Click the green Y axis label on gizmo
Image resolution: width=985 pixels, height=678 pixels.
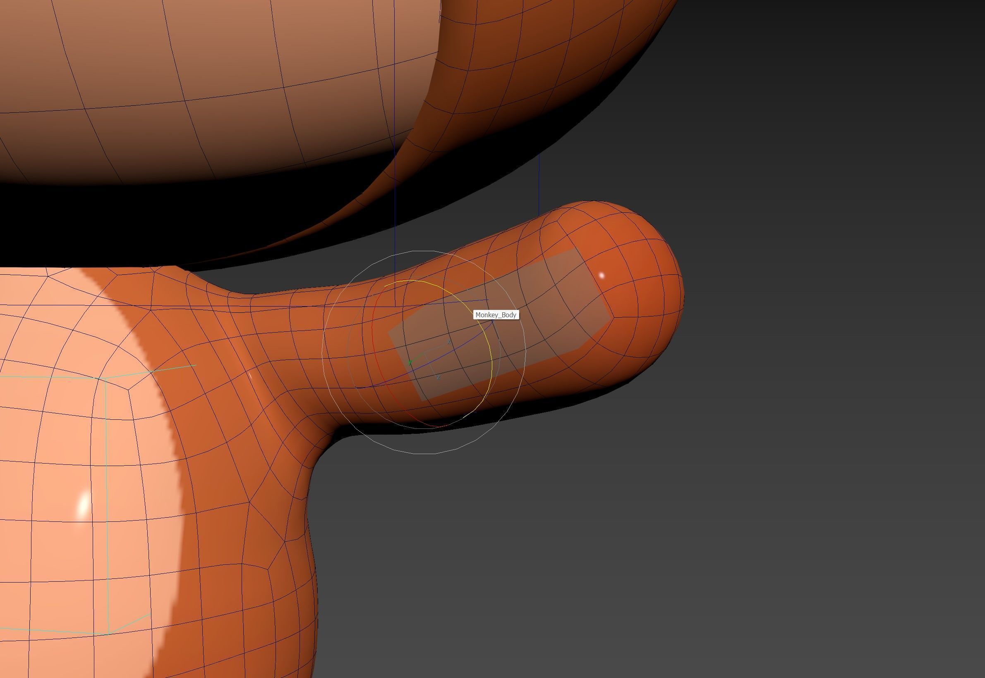pyautogui.click(x=410, y=362)
